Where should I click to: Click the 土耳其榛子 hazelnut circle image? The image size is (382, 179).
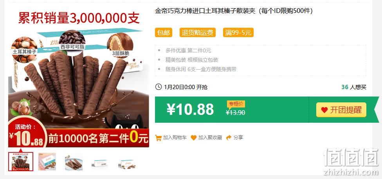[x=24, y=50]
